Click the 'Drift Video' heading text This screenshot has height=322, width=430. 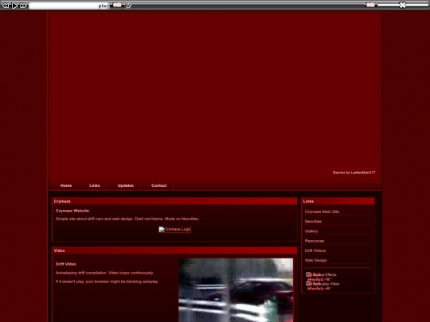(66, 264)
